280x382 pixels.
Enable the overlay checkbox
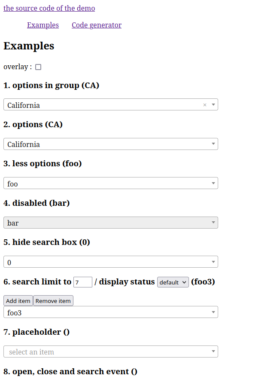point(38,67)
